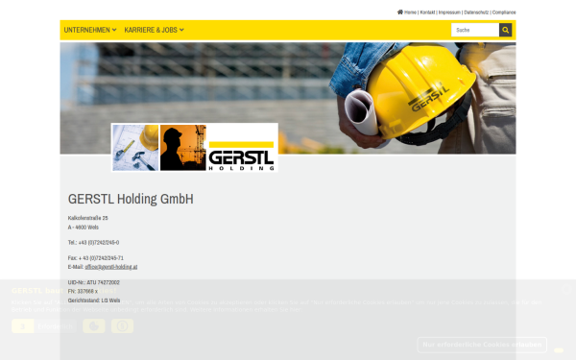Click the GERSTL Holding GmbH heading
Viewport: 576px width, 360px height.
click(x=131, y=199)
